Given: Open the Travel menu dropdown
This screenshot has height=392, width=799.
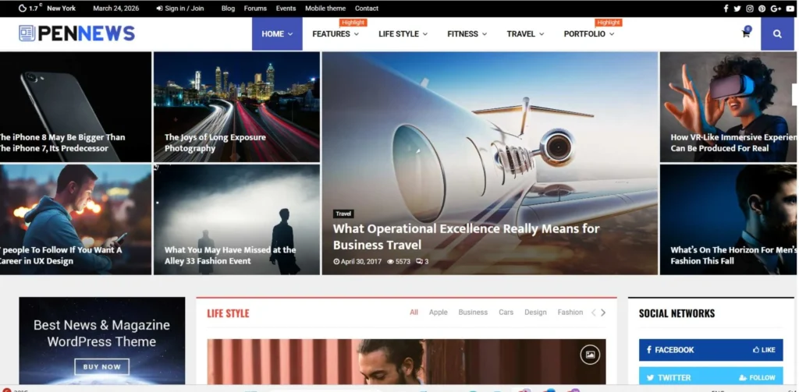Looking at the screenshot, I should [x=525, y=34].
